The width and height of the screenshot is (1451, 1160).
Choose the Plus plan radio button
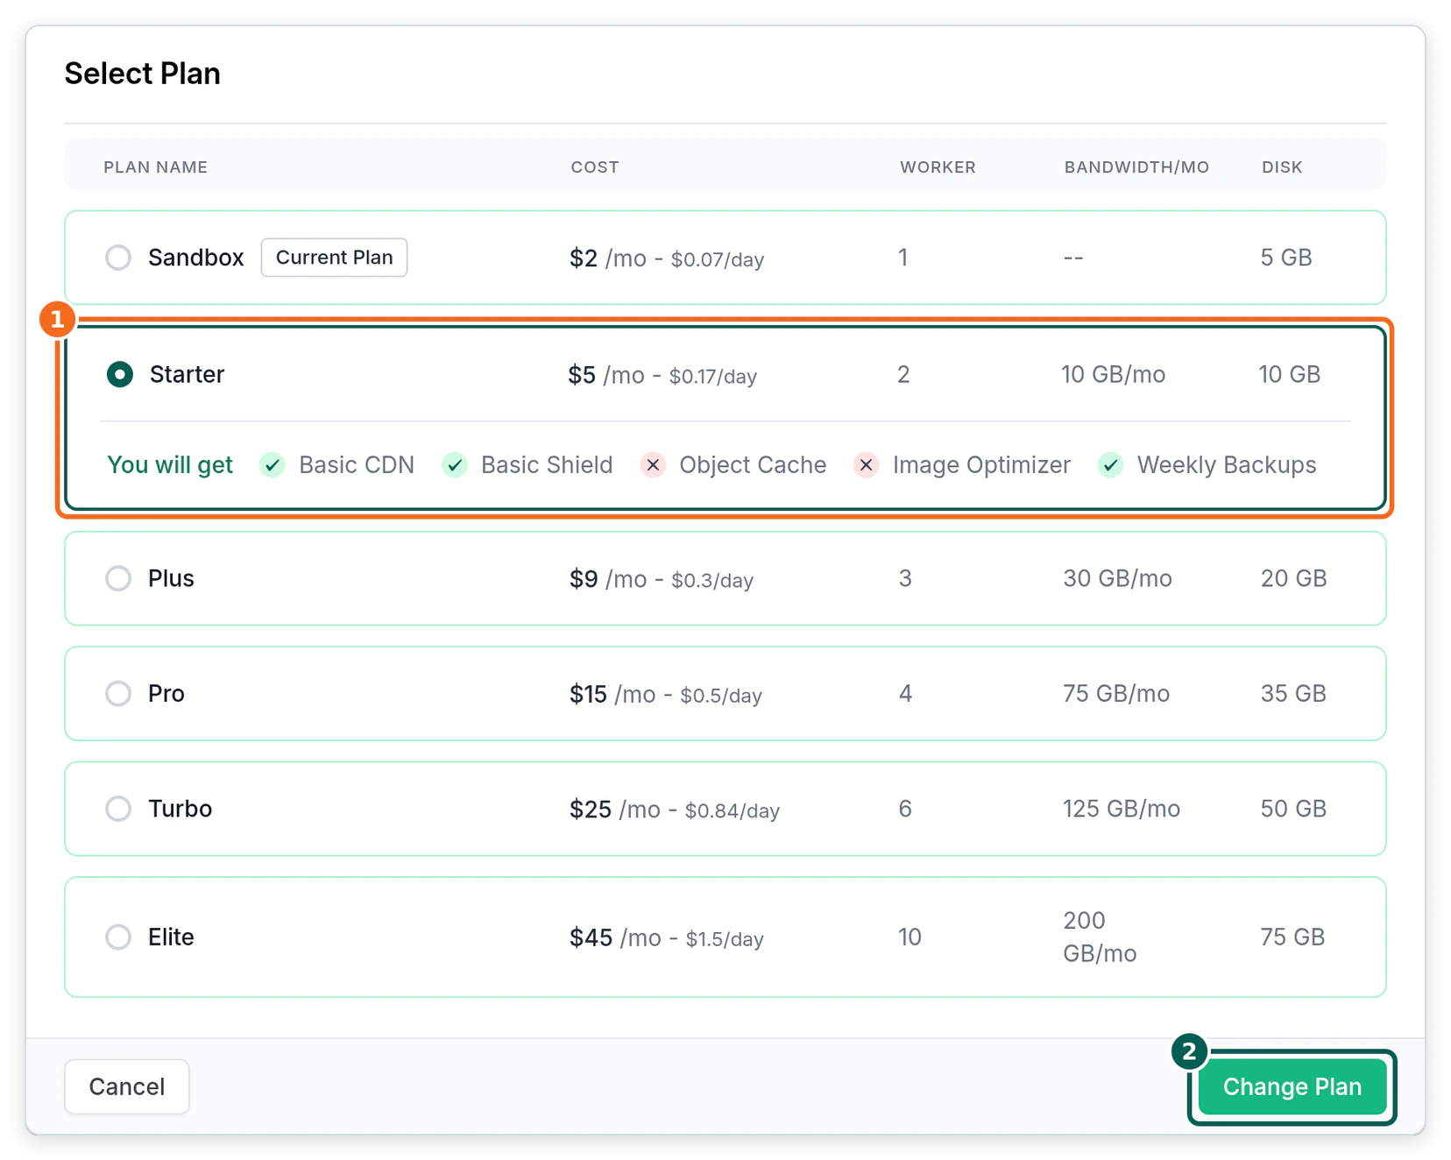coord(118,578)
